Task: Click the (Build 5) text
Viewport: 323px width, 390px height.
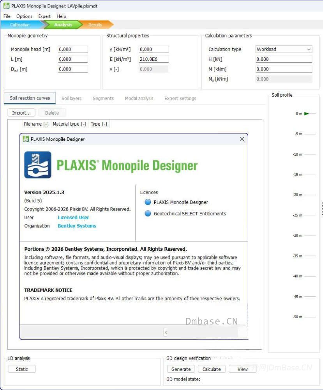Action: tap(33, 201)
